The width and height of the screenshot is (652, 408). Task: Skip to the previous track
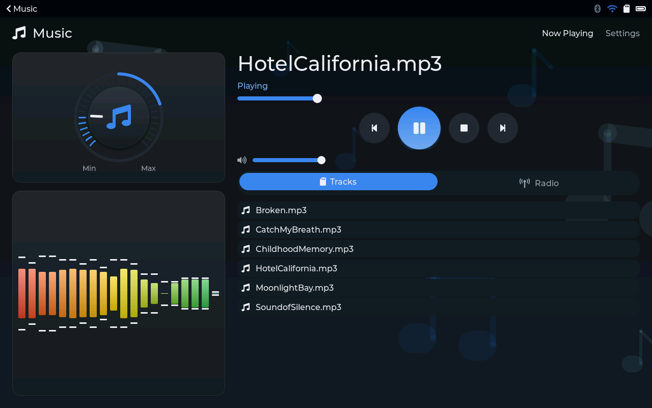coord(374,128)
